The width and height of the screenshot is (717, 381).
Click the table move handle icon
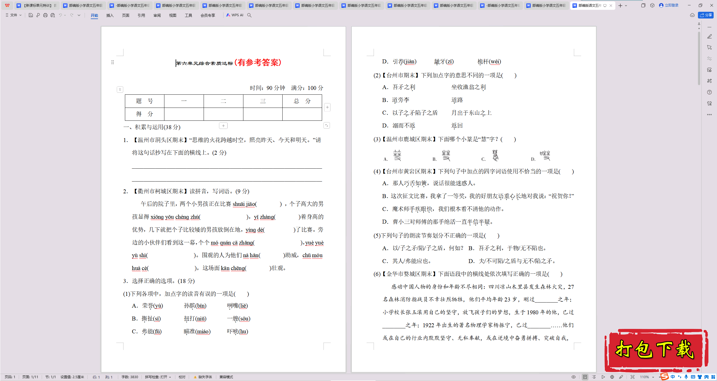click(120, 89)
